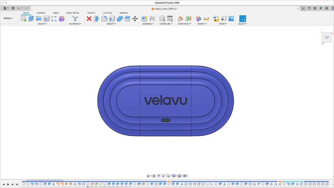Screen dimensions: 334x188
Task: Click the Automate tool icon
Action: point(75,19)
